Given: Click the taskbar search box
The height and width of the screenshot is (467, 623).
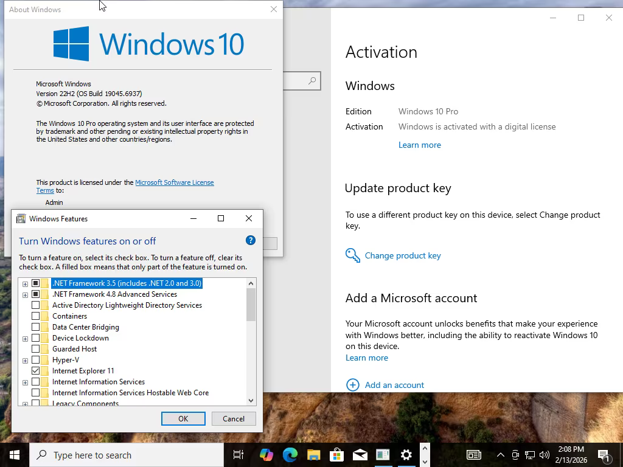Looking at the screenshot, I should [127, 455].
